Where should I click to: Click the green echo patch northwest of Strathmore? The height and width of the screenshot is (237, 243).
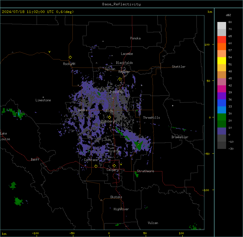coord(139,146)
